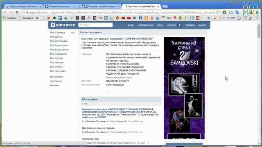This screenshot has height=147, width=262.
Task: Open the first YouTube bookmark icon
Action: coord(123,18)
